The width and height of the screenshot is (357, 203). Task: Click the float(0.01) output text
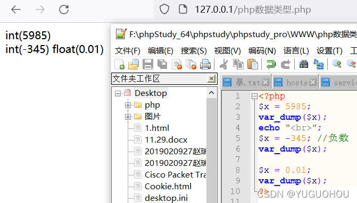78,49
